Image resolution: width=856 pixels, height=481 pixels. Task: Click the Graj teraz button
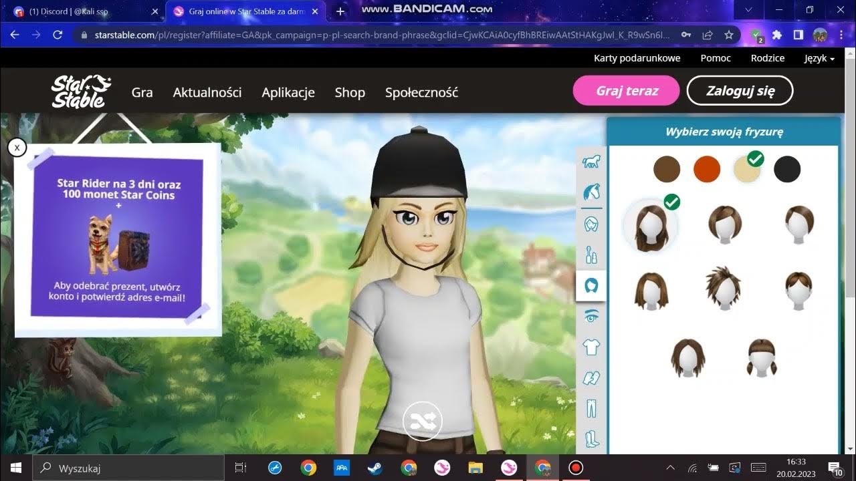click(627, 91)
